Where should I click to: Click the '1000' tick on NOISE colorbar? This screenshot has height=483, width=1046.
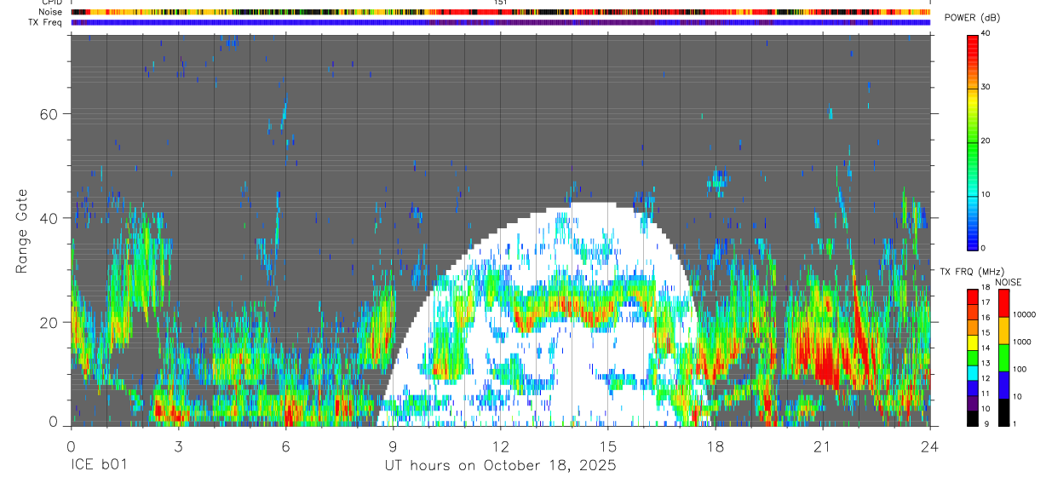(x=1022, y=342)
